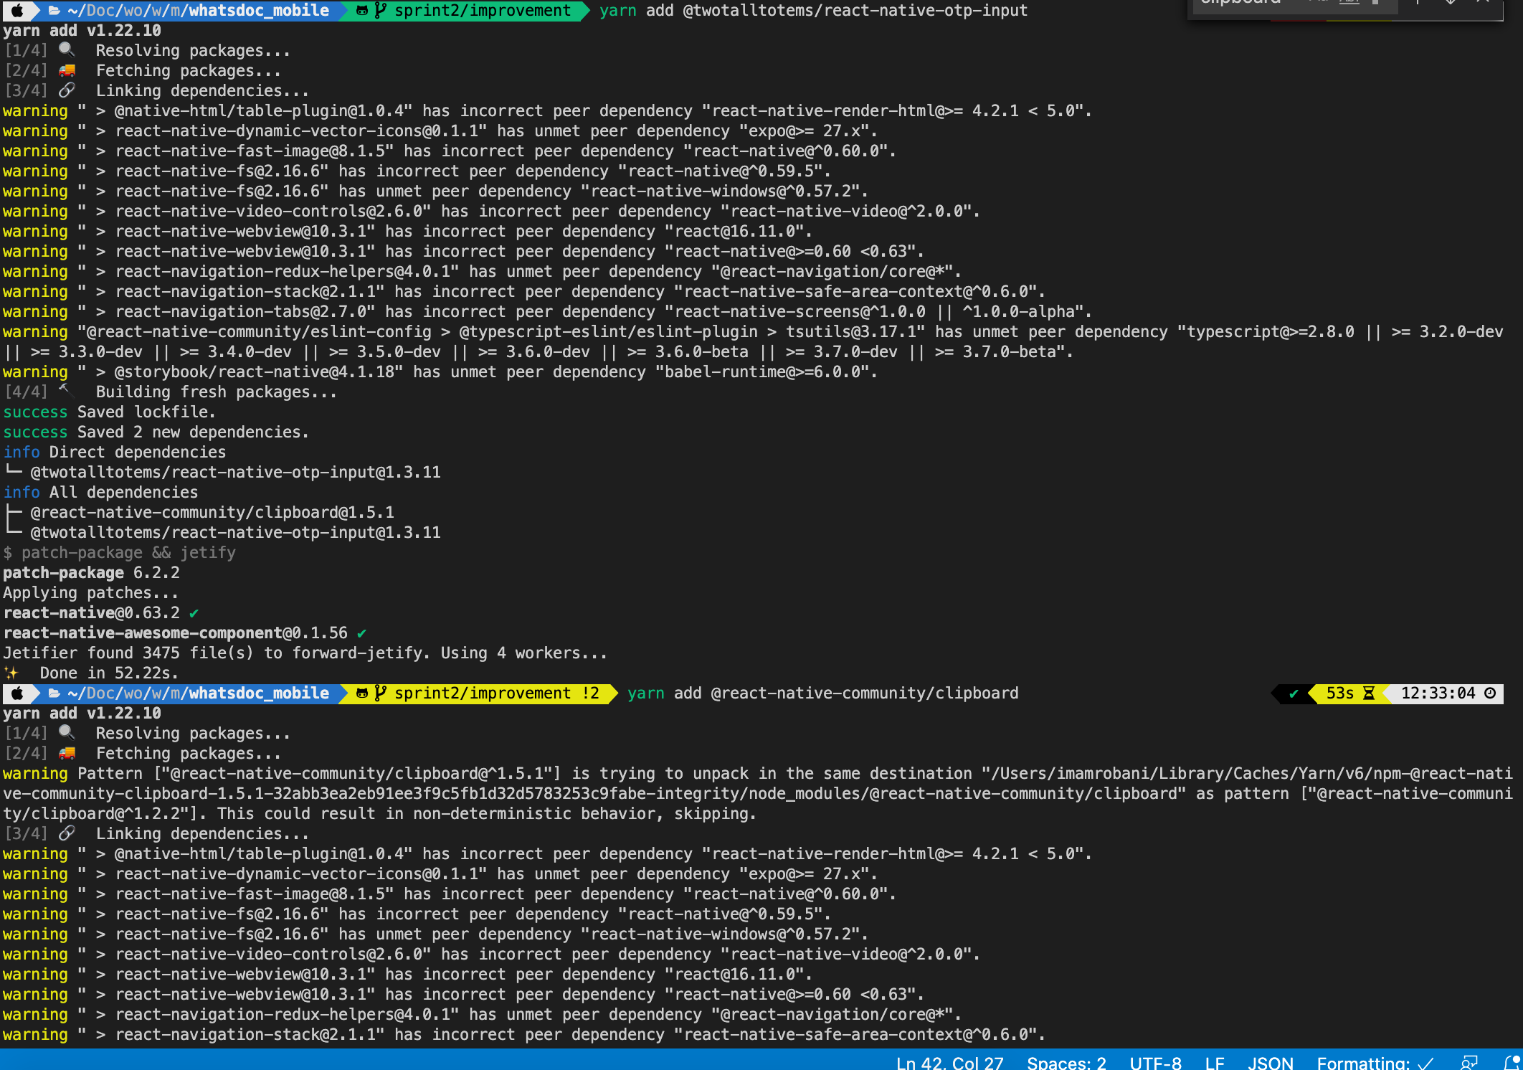
Task: Toggle Match Whole Word in find widget
Action: click(x=1349, y=2)
